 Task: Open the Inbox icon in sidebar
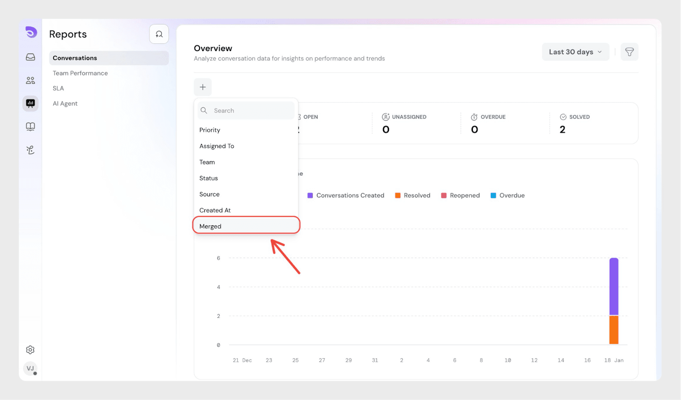coord(30,57)
